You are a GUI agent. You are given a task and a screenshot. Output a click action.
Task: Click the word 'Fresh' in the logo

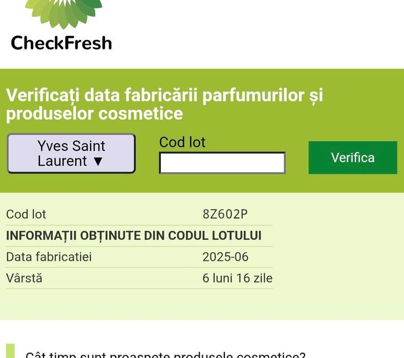(89, 42)
